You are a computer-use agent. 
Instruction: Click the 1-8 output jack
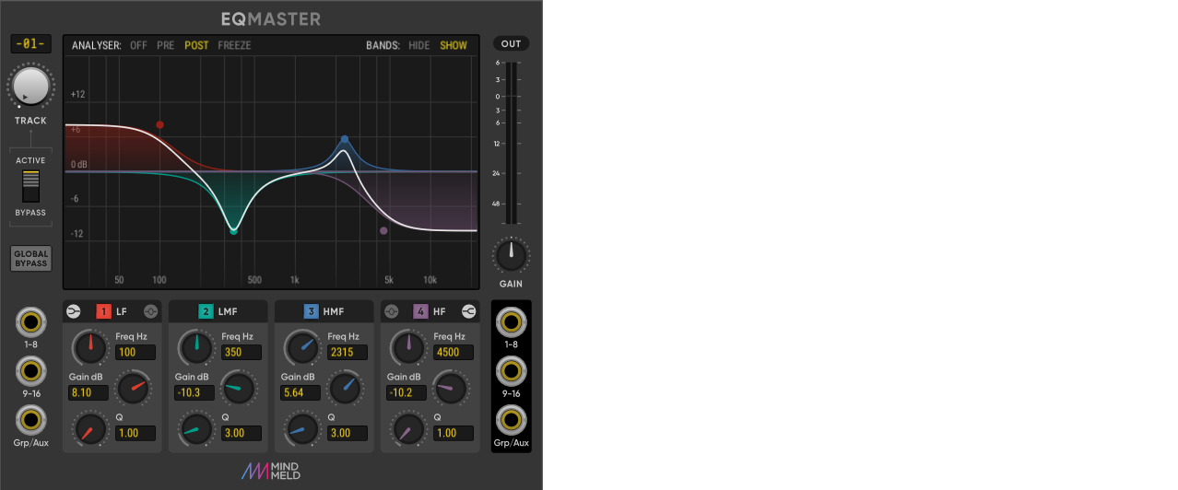point(511,323)
